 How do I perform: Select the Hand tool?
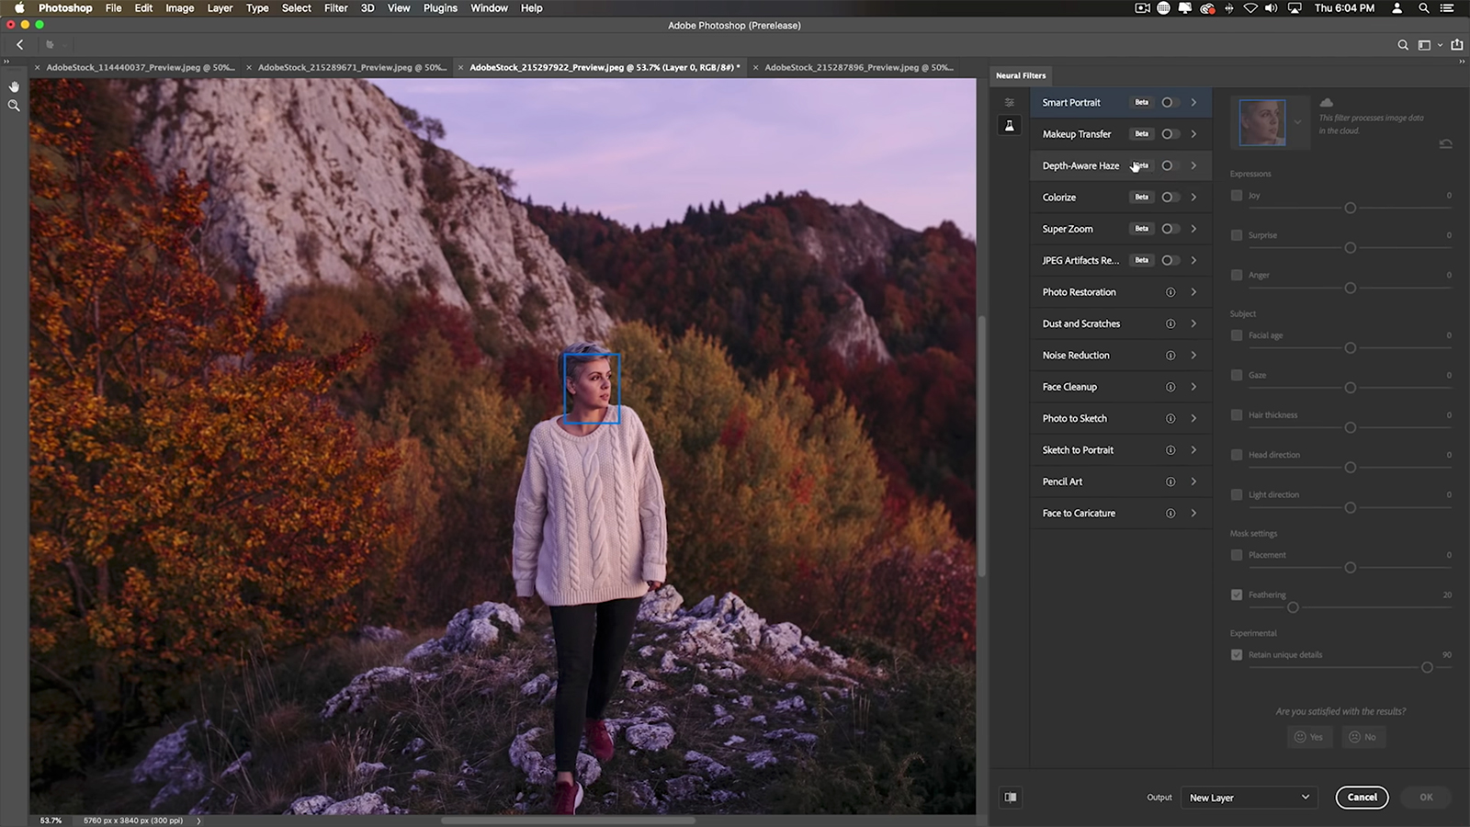coord(14,86)
